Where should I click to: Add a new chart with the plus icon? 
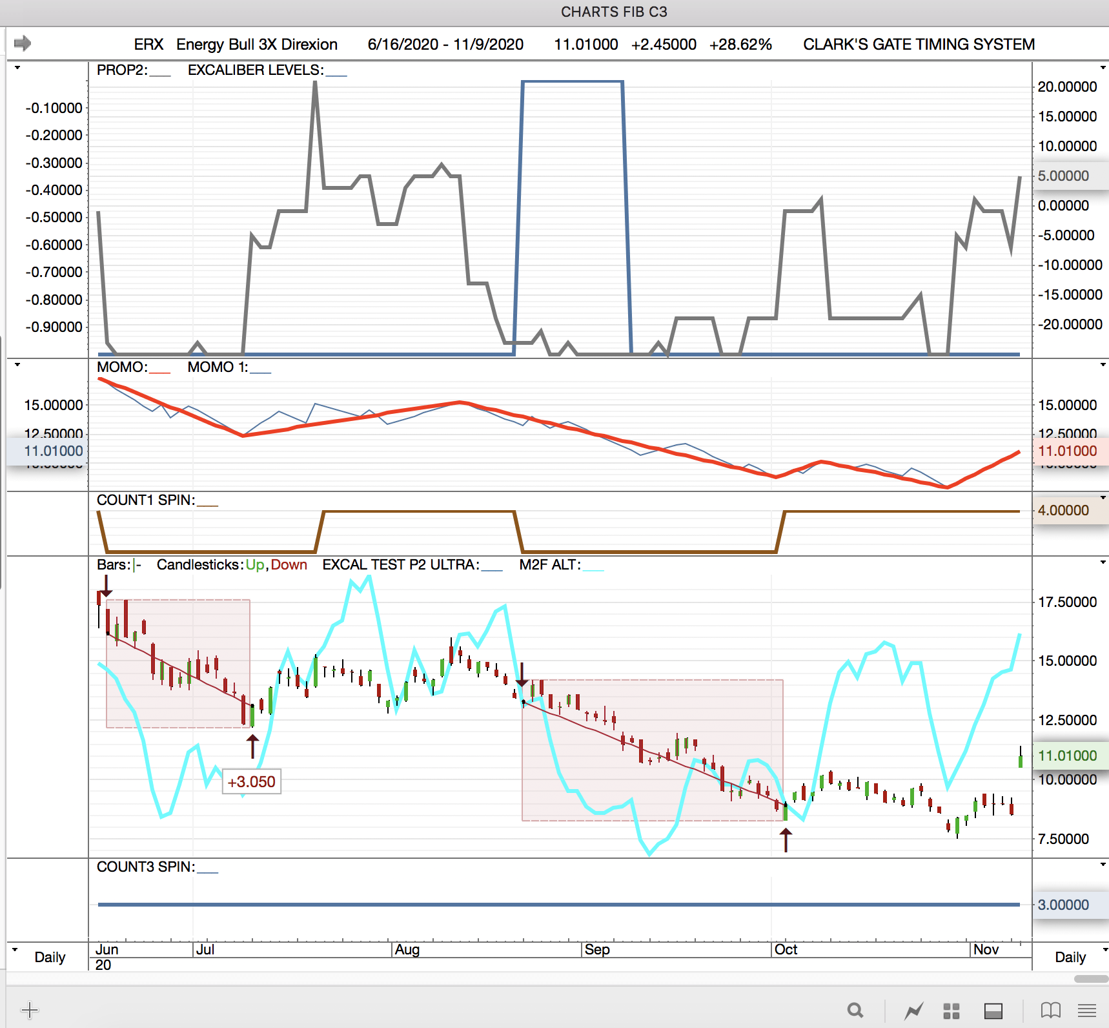tap(30, 1010)
